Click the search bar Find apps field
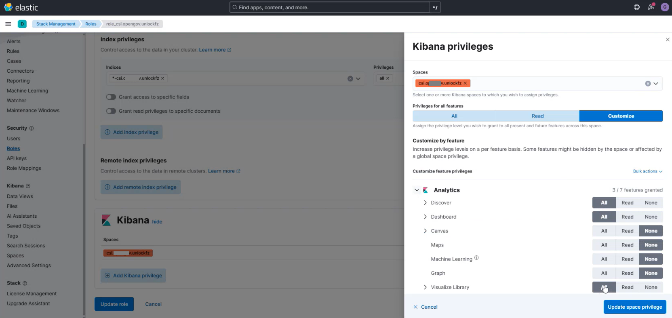 330,7
